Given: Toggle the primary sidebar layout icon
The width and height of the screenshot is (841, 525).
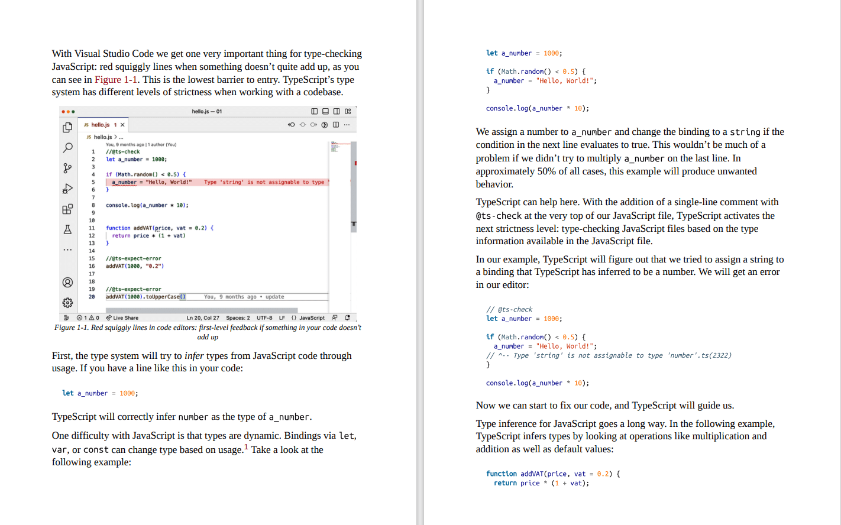Looking at the screenshot, I should point(315,111).
